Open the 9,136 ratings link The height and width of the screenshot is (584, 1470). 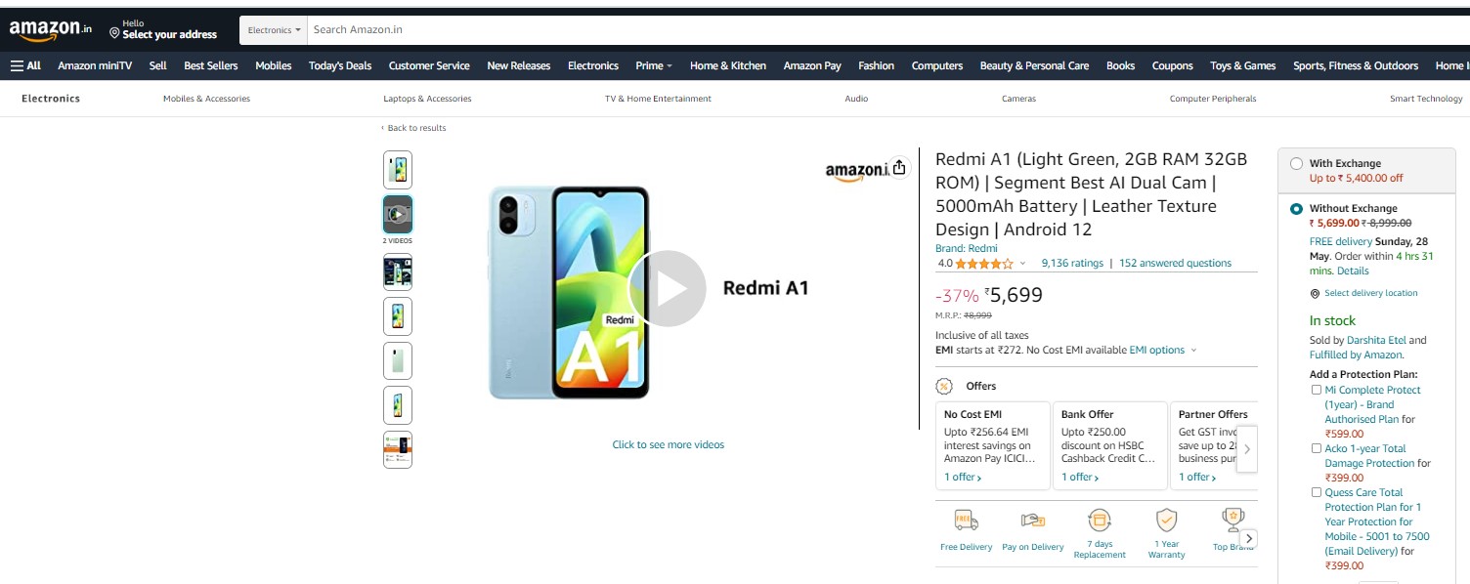(1072, 263)
